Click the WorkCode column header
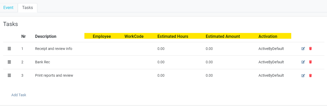327x106 pixels. 134,37
